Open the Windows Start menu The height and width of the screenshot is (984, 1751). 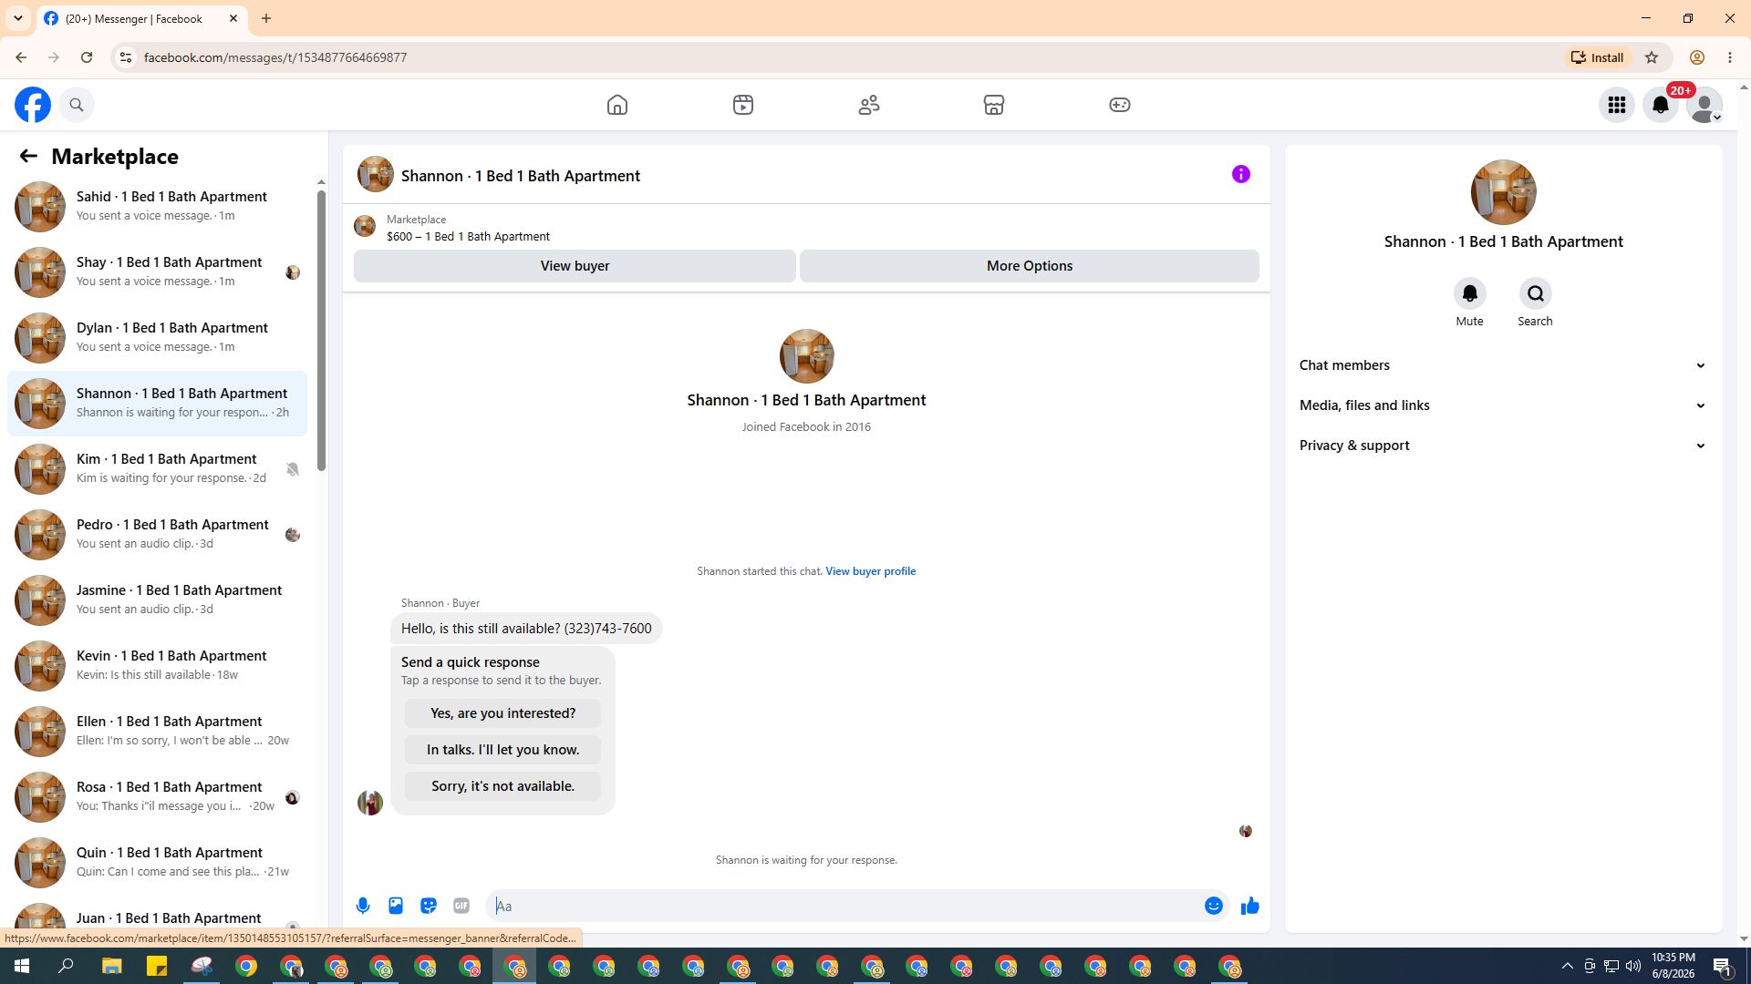point(22,966)
